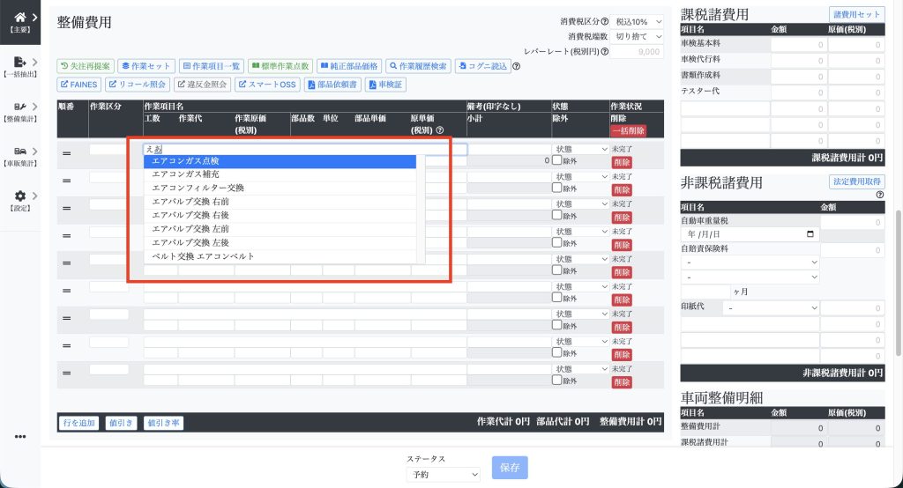The image size is (903, 488).
Task: Select エアコンガス補充 from the suggestion list
Action: (x=280, y=174)
